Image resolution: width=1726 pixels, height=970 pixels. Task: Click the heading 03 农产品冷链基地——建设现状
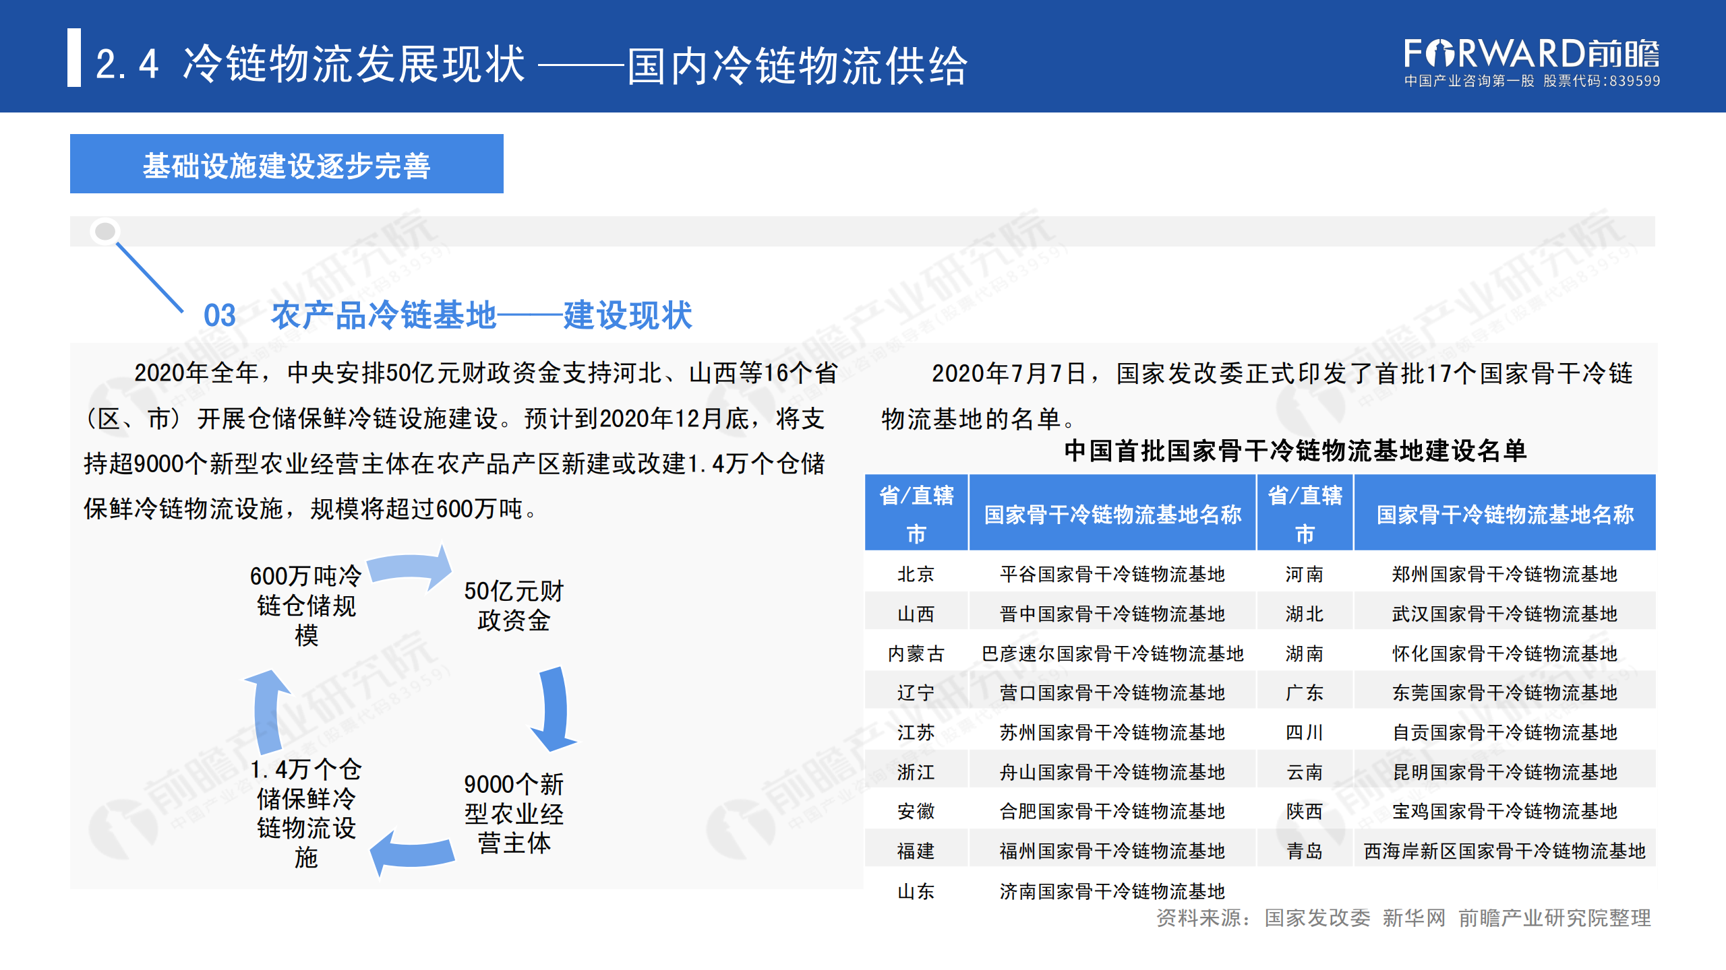pyautogui.click(x=448, y=315)
